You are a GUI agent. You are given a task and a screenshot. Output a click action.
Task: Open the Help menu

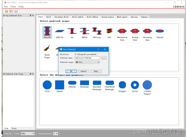pyautogui.click(x=21, y=7)
